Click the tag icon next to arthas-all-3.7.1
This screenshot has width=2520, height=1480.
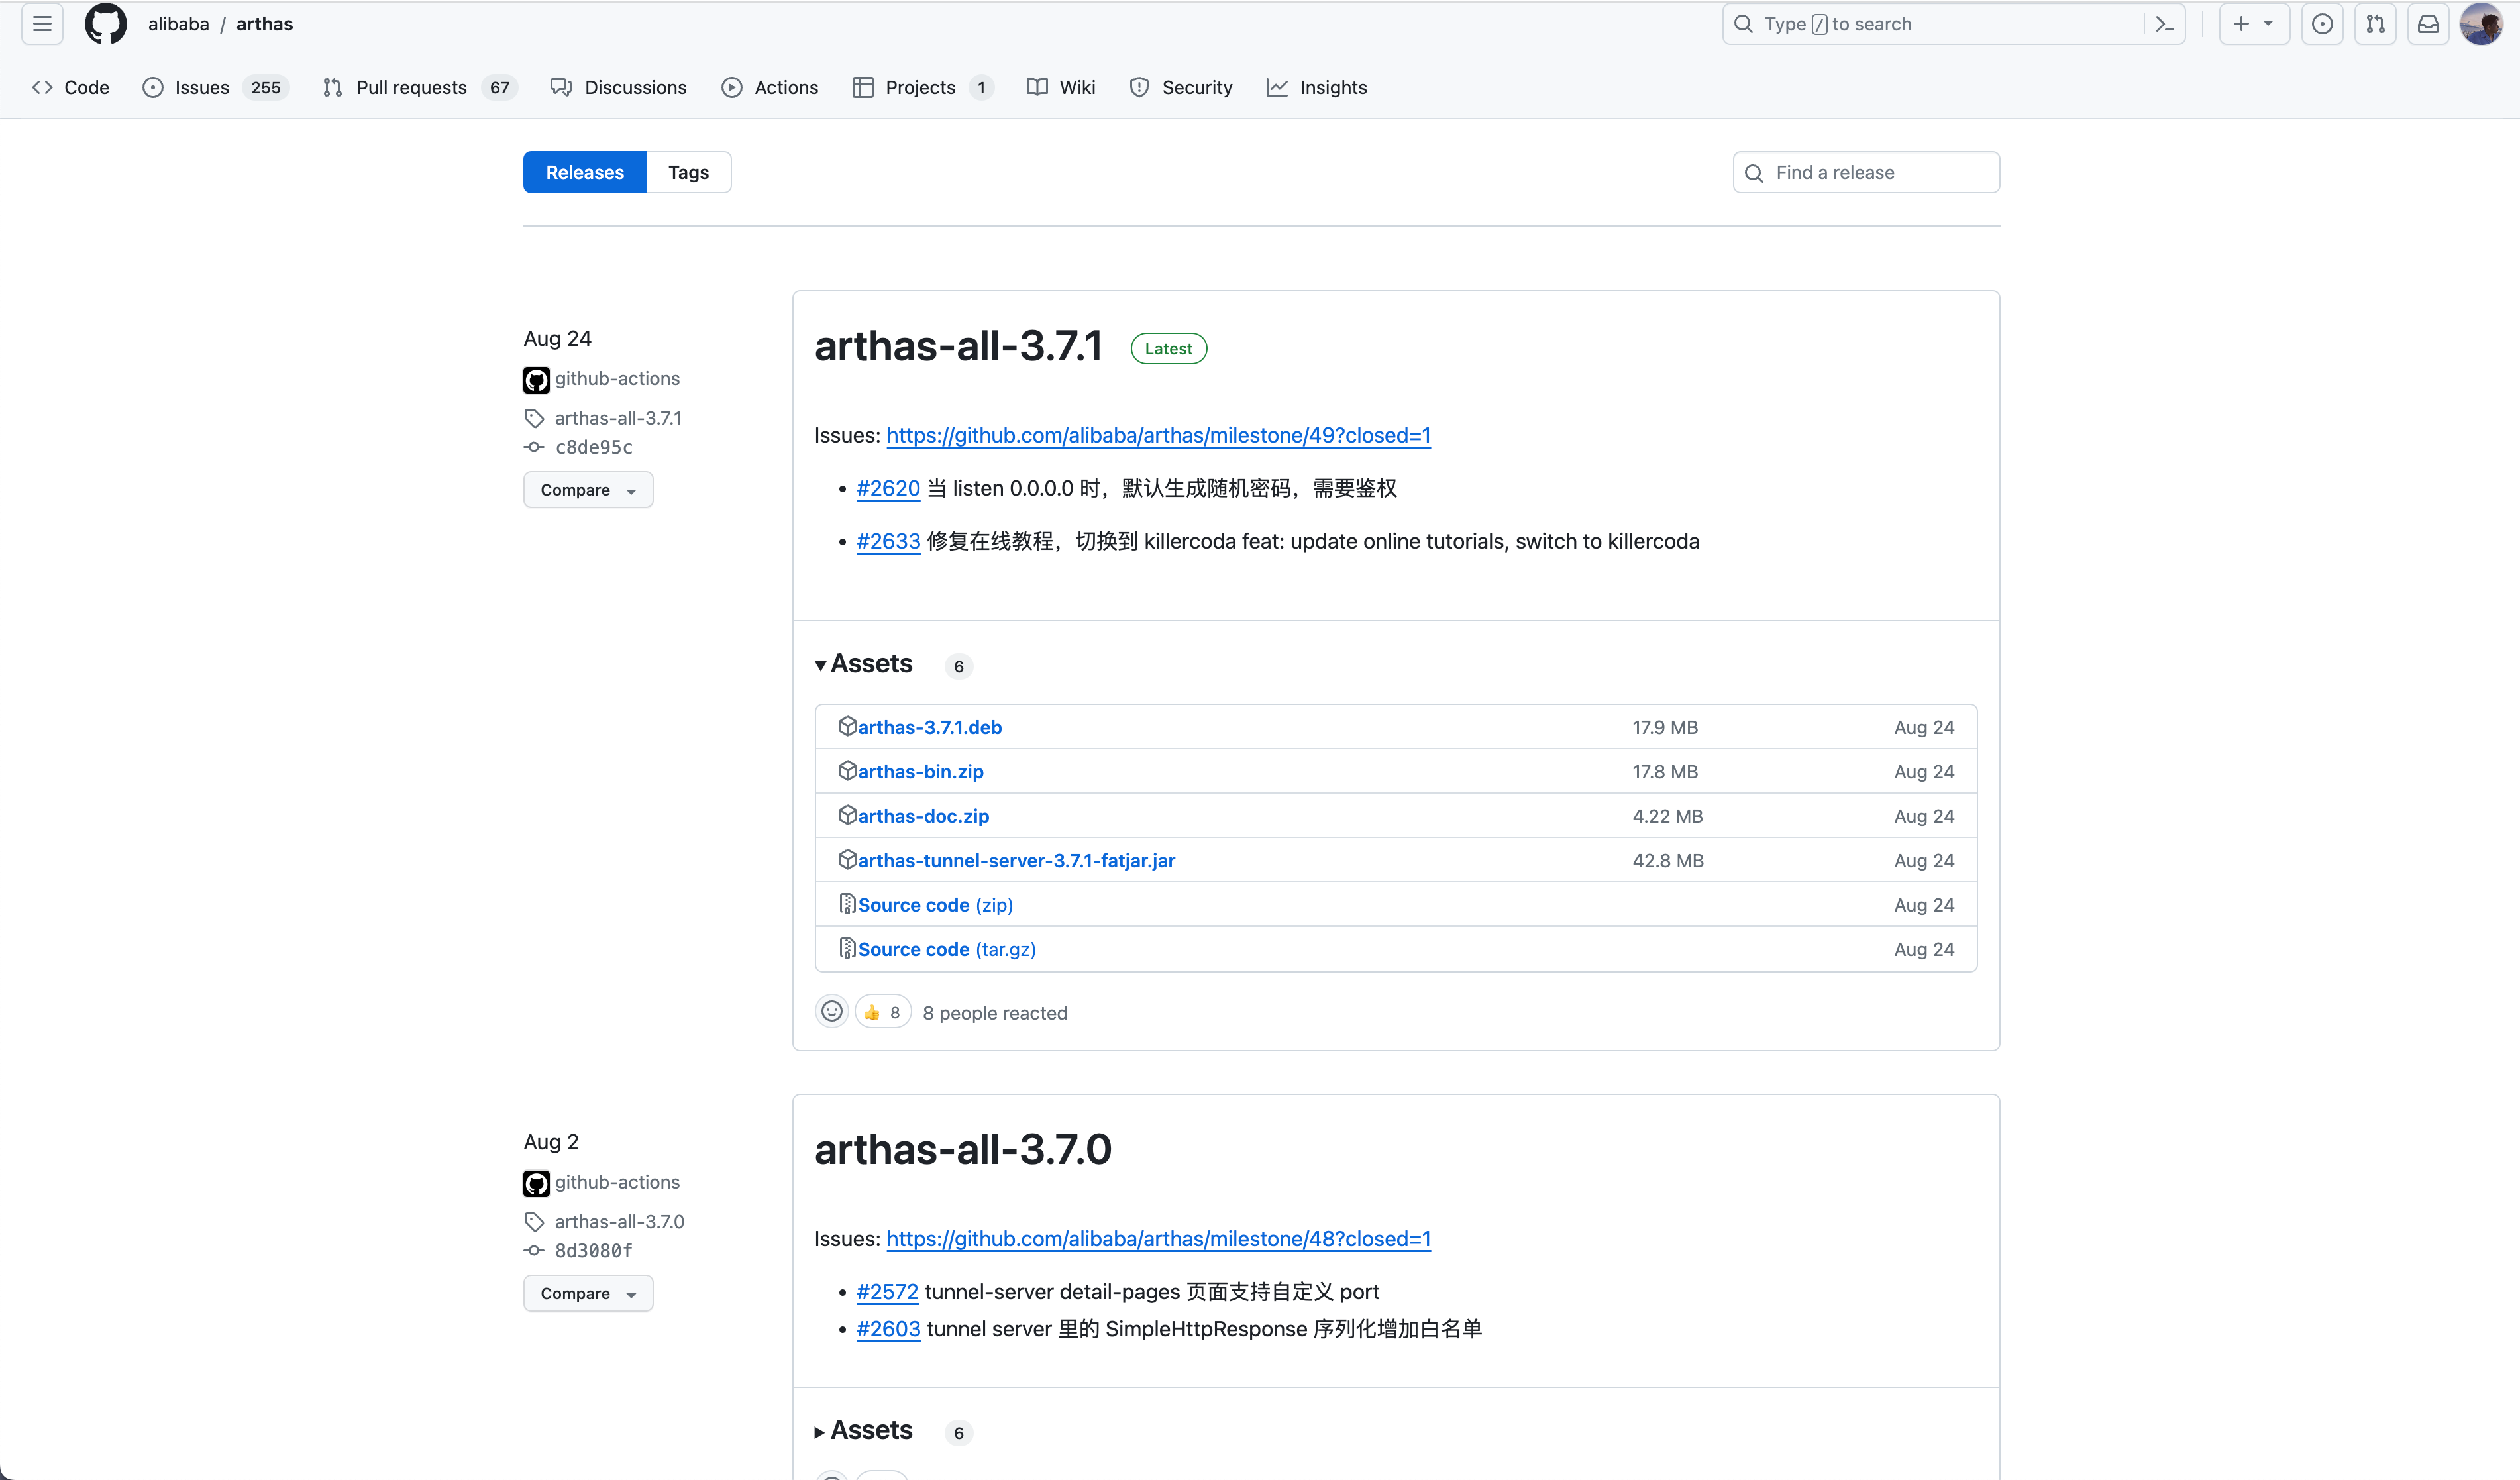point(534,418)
